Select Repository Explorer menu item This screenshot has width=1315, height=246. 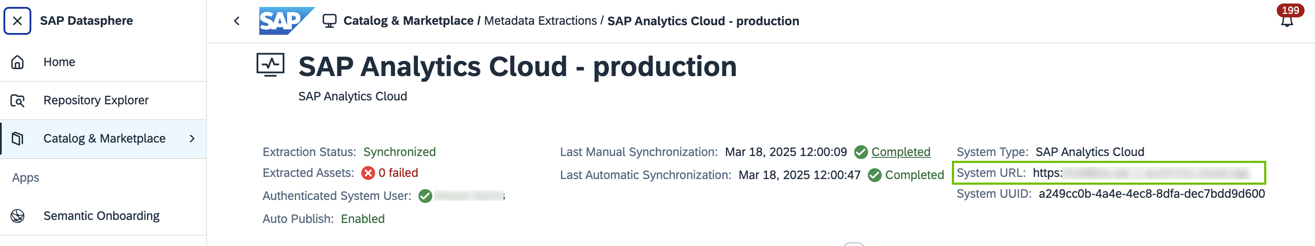coord(96,100)
